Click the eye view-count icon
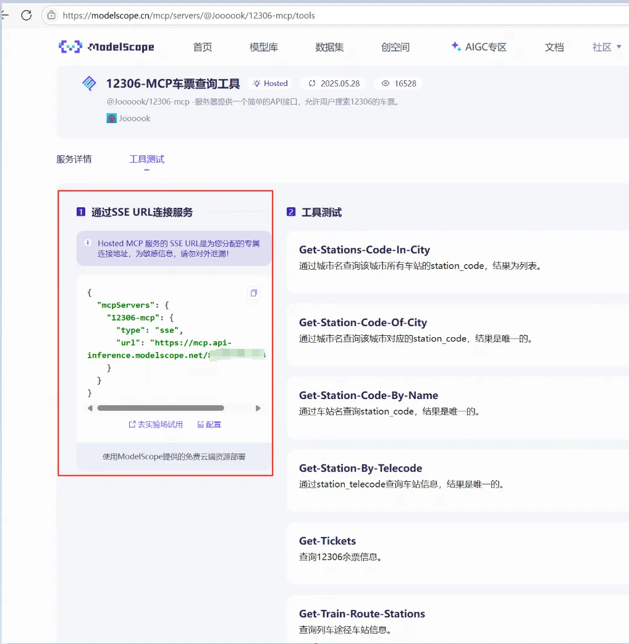Screen dimensions: 629x644 click(386, 84)
